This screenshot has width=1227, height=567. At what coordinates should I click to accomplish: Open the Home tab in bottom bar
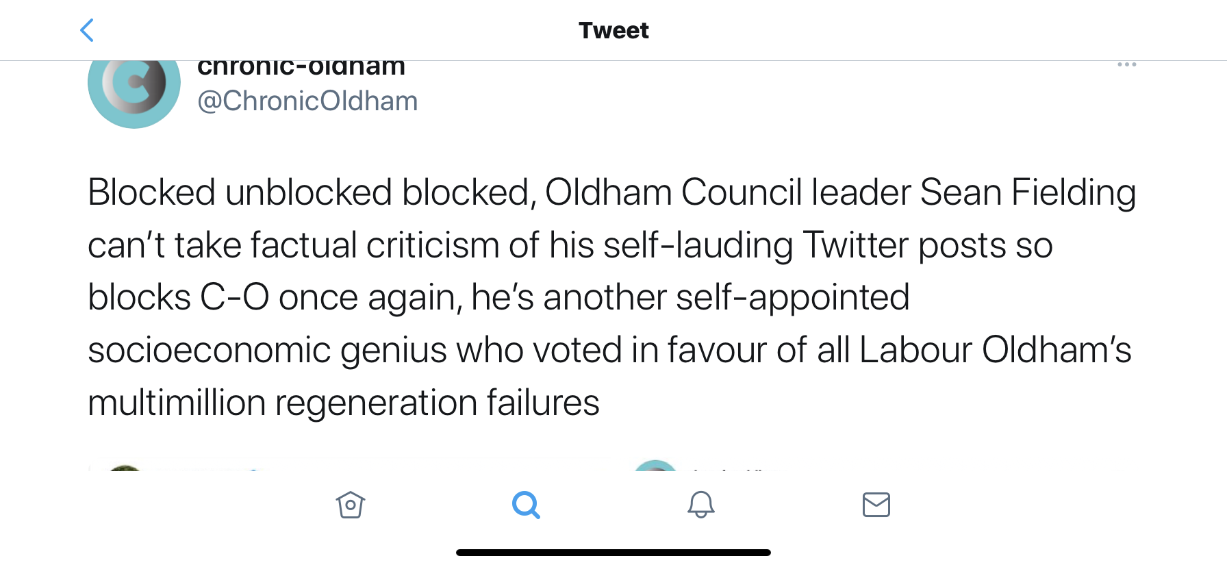coord(351,505)
